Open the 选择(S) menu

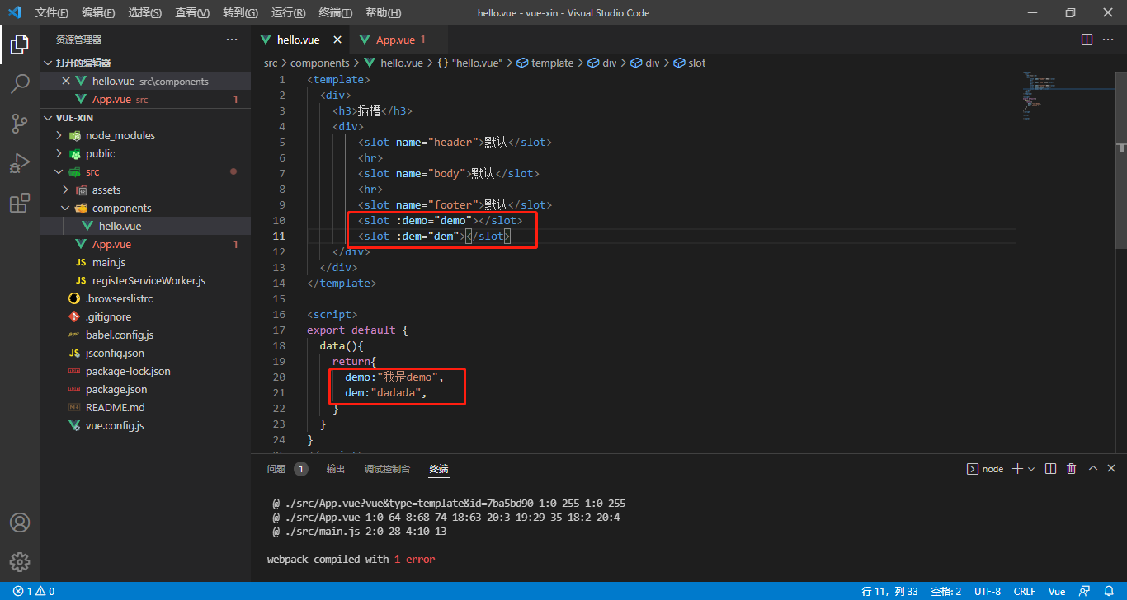(146, 12)
